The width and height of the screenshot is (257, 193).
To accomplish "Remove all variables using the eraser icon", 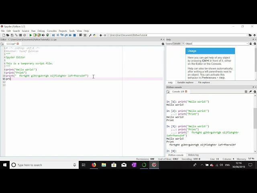I will coord(250,92).
